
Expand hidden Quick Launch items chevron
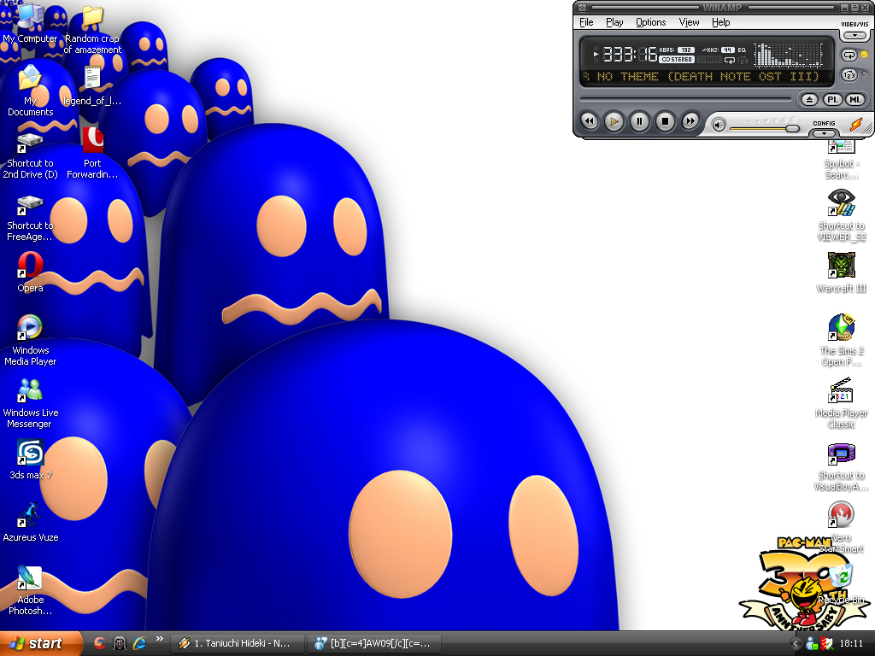(160, 639)
